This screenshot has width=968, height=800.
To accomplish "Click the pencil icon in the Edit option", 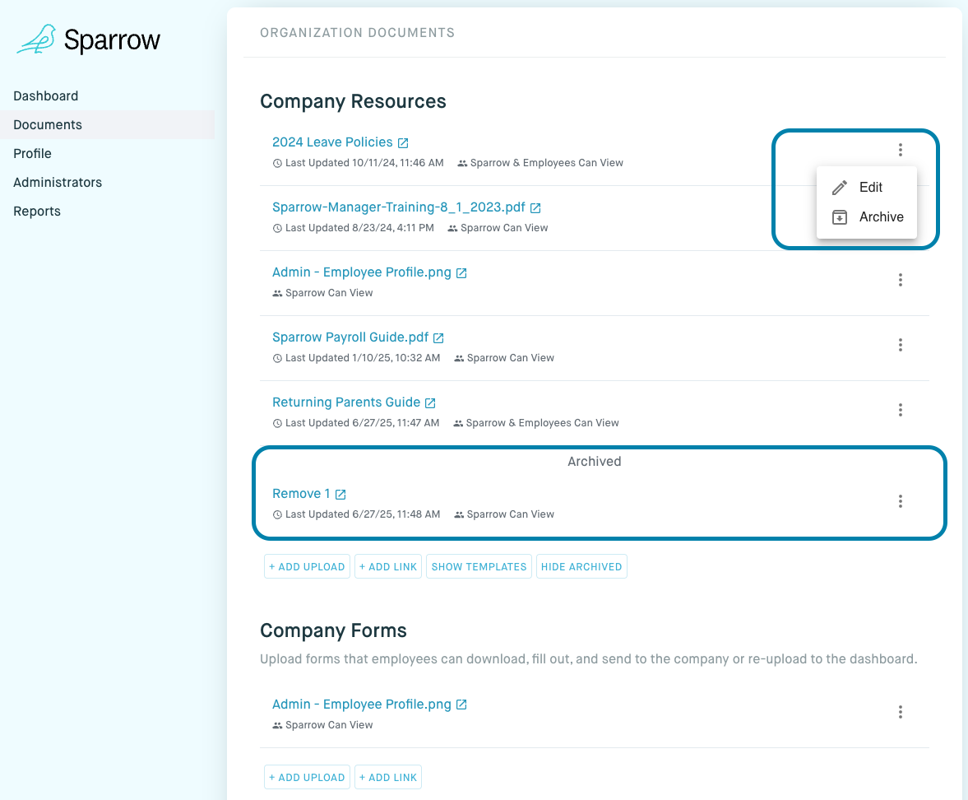I will [840, 188].
